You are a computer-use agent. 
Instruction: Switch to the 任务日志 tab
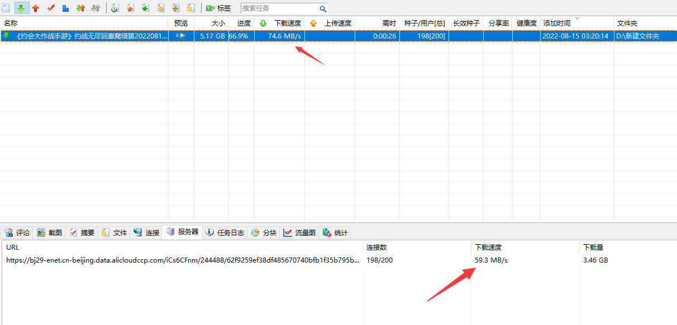[225, 232]
